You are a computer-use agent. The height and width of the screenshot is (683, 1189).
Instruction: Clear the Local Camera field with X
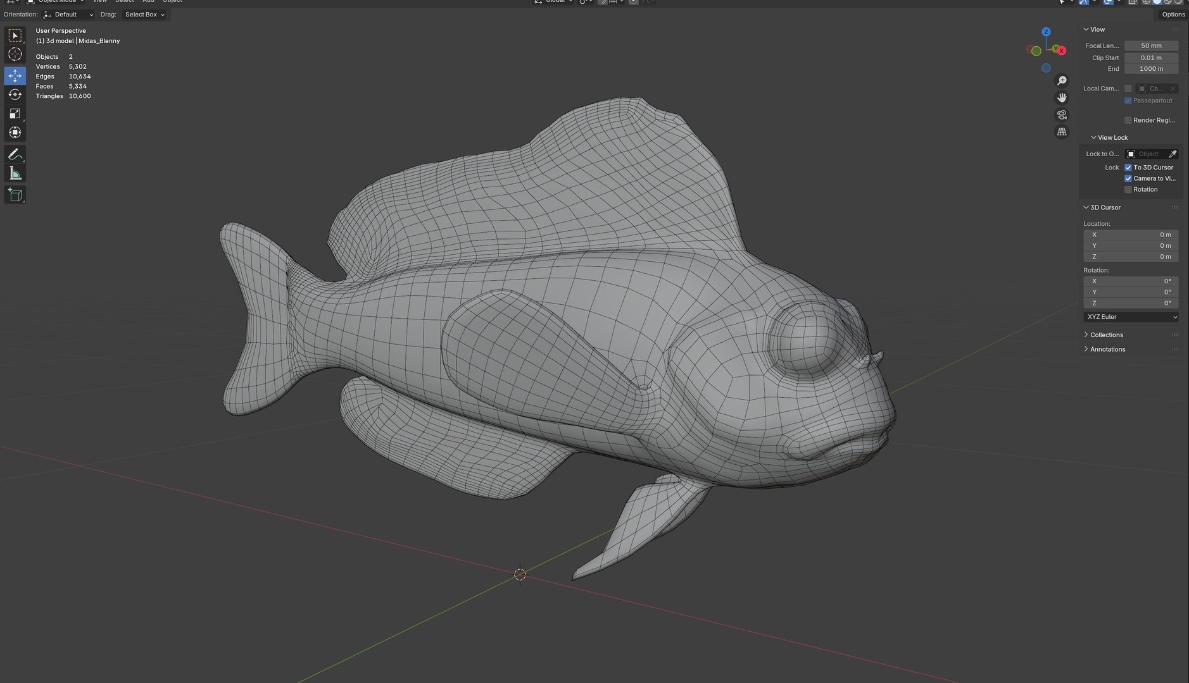click(1173, 89)
